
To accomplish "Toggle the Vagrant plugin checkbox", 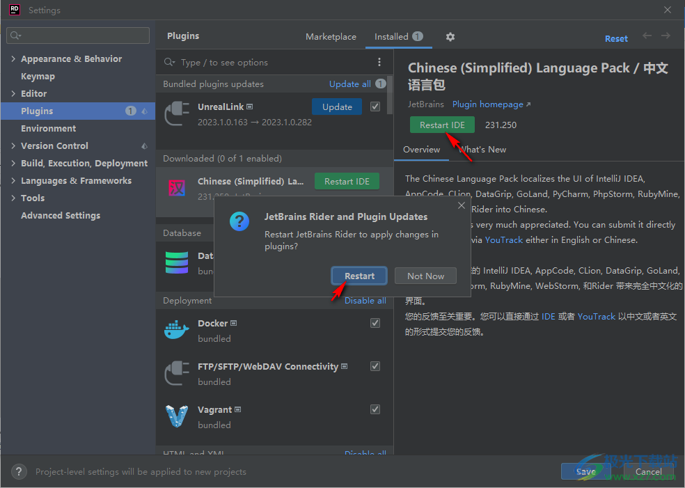I will [375, 409].
